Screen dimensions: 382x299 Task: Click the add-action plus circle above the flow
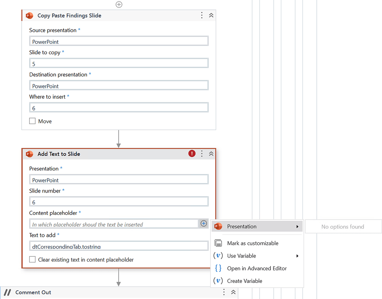click(x=119, y=4)
